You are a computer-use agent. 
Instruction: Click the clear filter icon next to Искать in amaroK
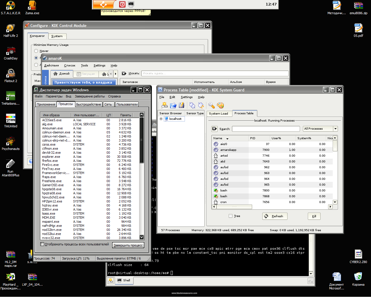(124, 73)
